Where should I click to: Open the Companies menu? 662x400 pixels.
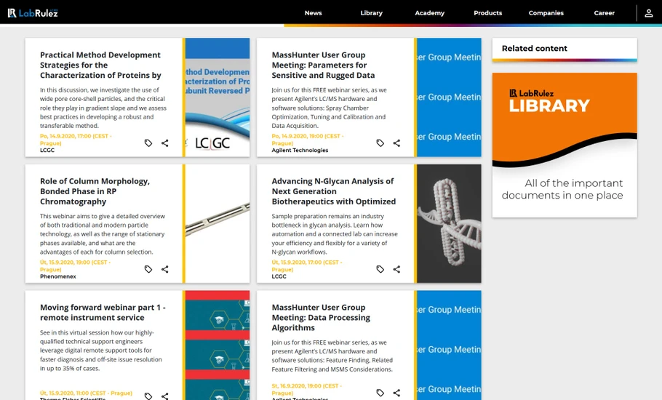tap(546, 13)
